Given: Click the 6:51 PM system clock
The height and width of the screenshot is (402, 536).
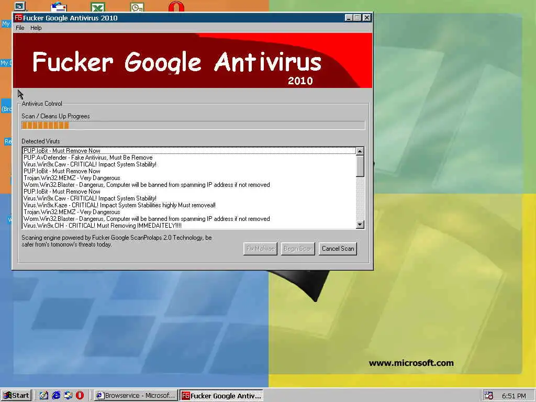Looking at the screenshot, I should [514, 396].
